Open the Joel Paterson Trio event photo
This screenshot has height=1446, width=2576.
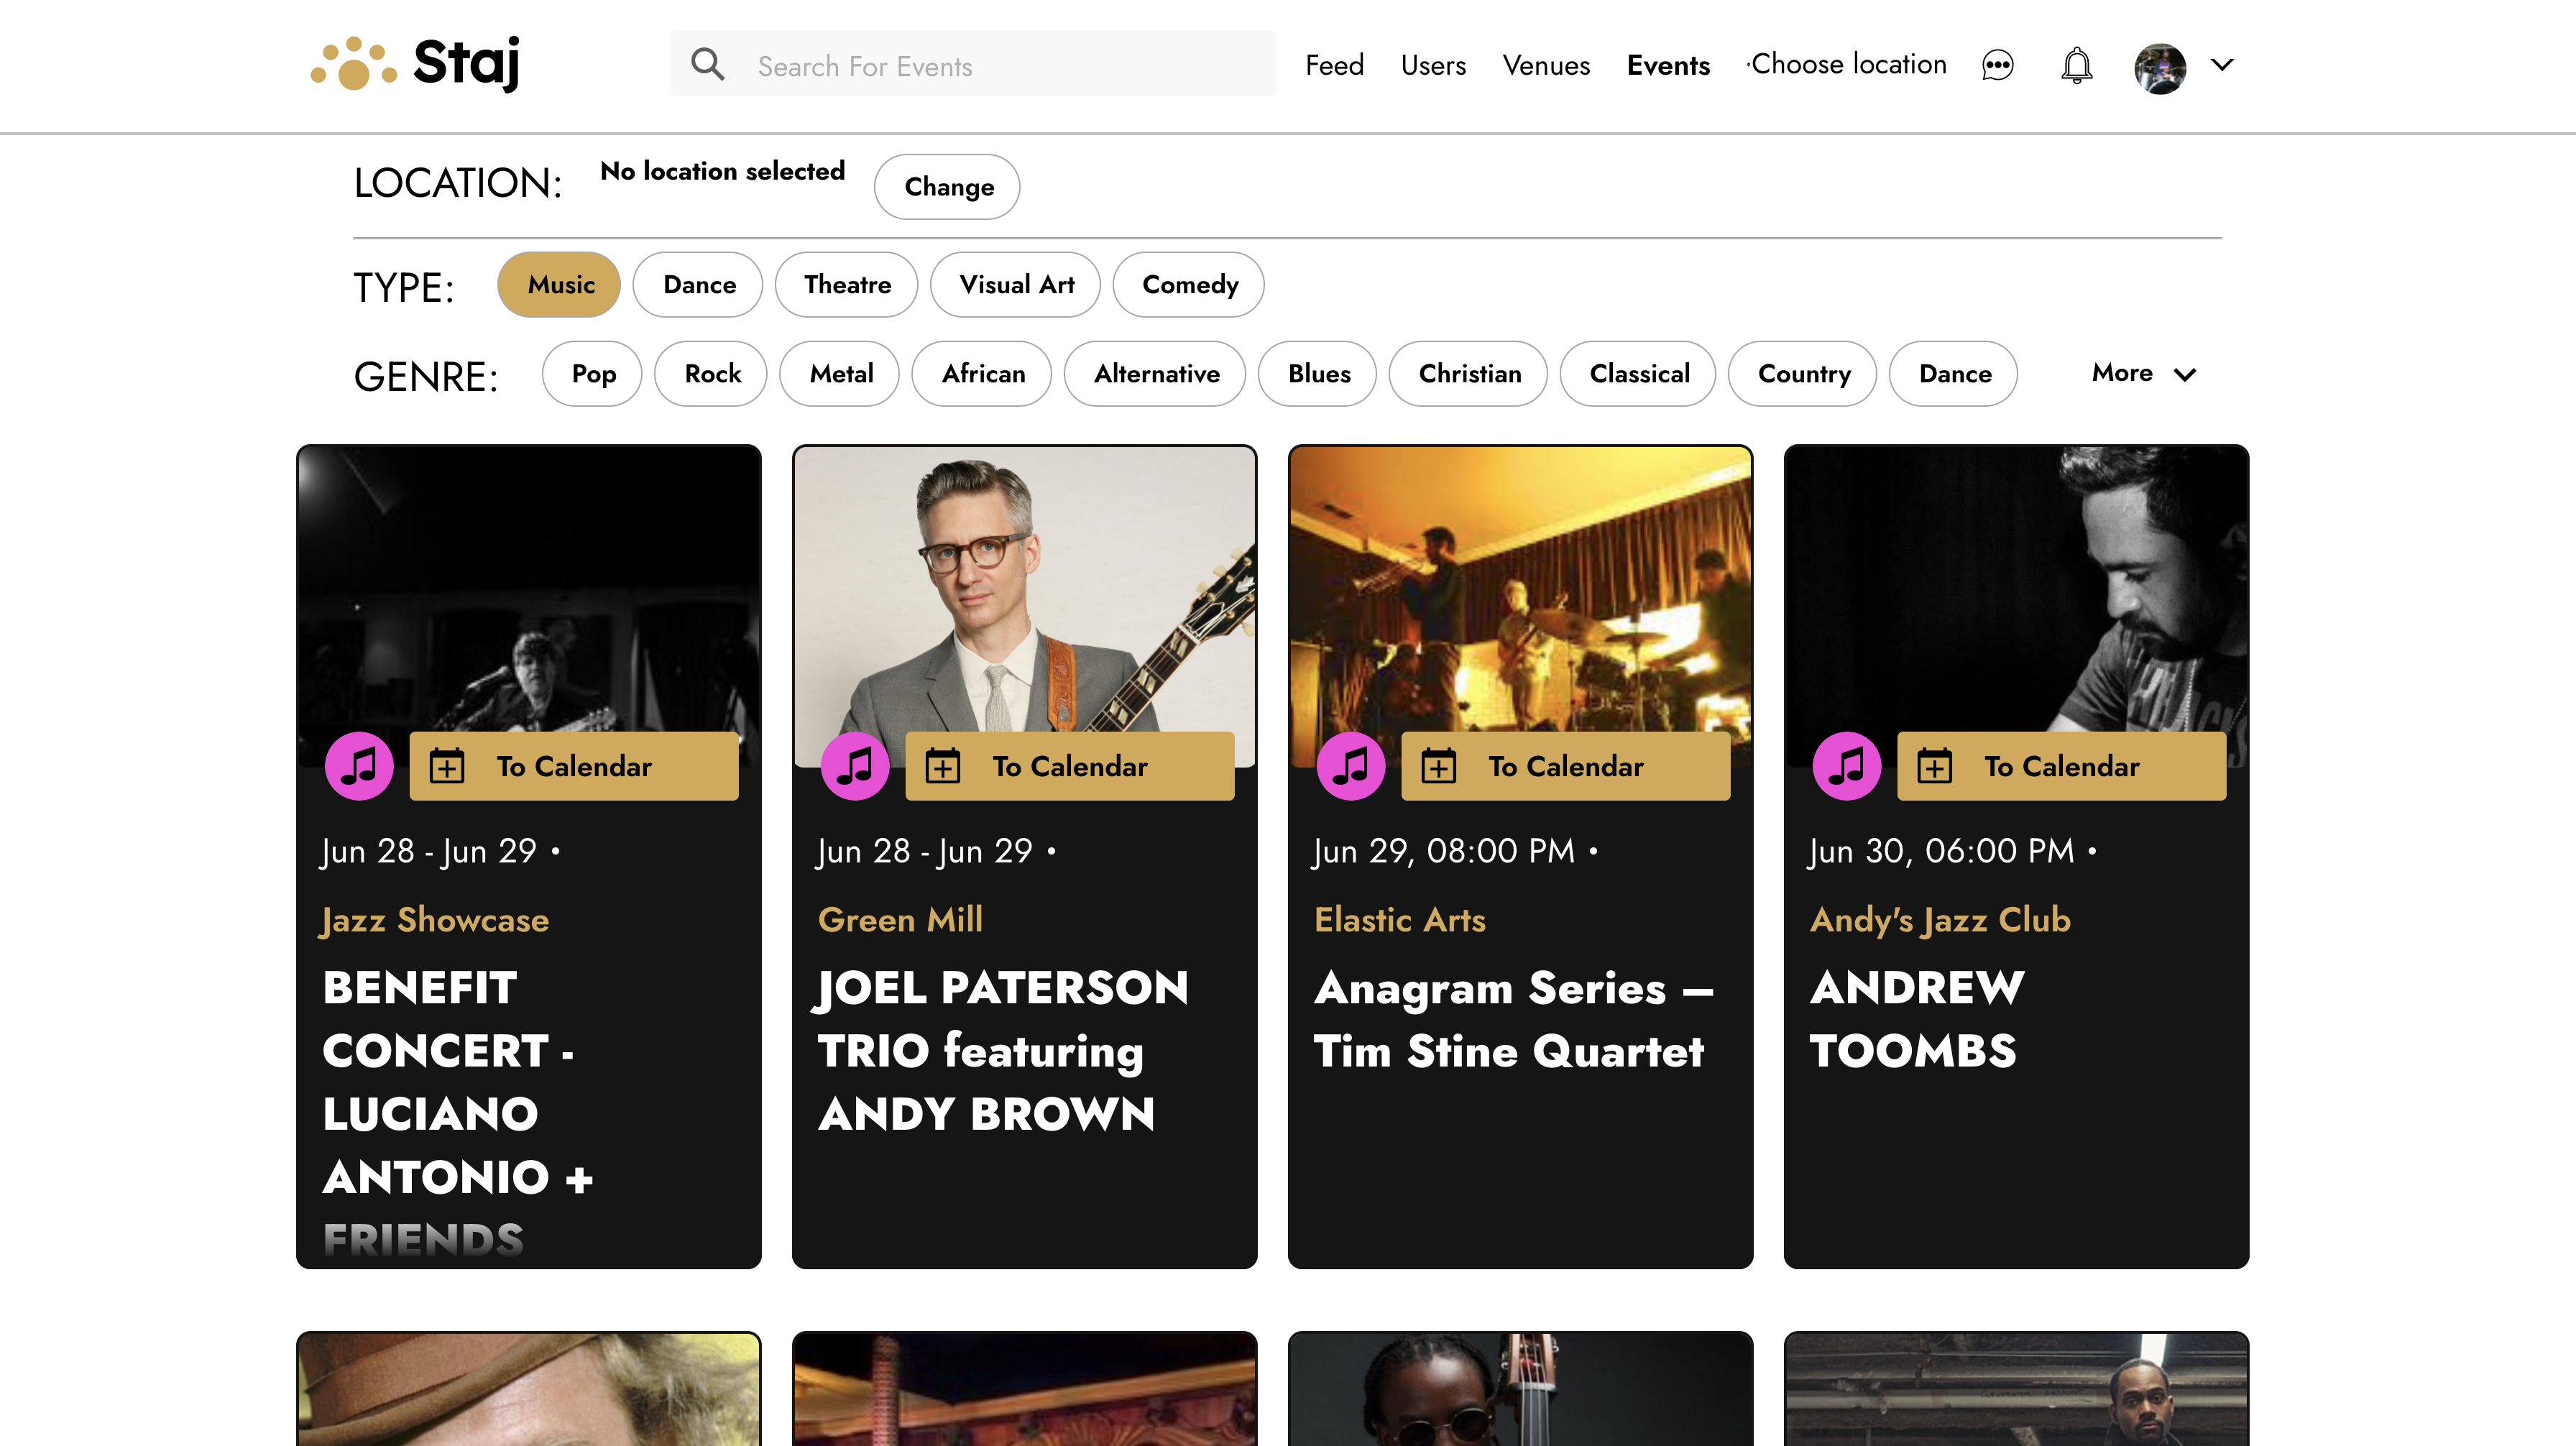(1024, 590)
